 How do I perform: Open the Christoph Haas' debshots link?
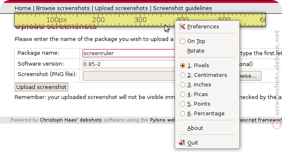[x=71, y=120]
